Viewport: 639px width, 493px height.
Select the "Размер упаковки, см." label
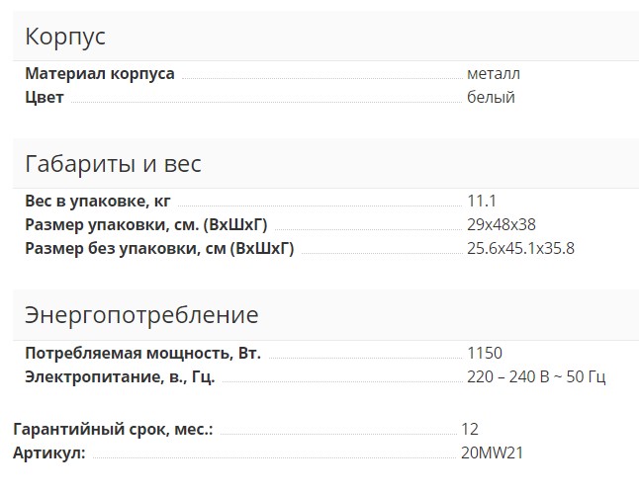(146, 225)
